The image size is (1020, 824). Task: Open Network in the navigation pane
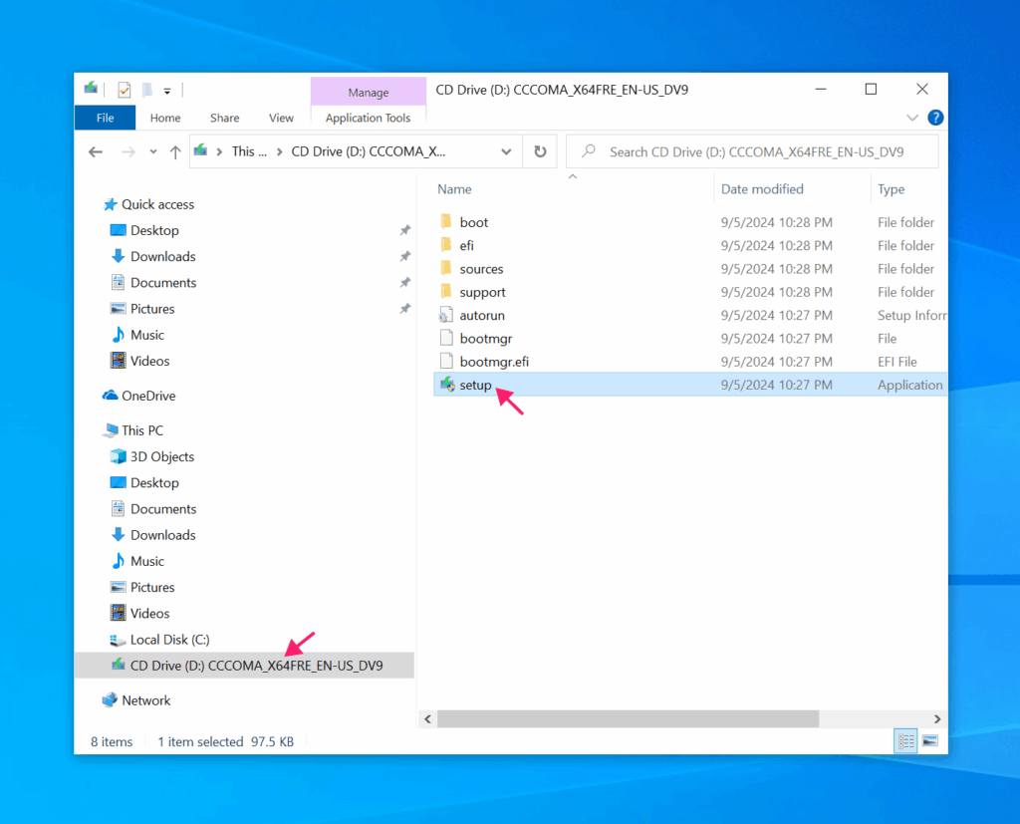click(x=145, y=700)
